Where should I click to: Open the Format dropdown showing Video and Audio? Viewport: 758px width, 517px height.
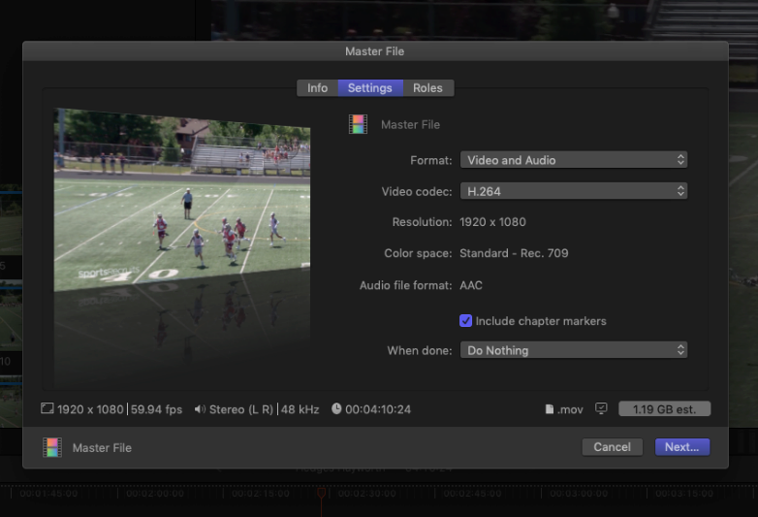pyautogui.click(x=573, y=160)
